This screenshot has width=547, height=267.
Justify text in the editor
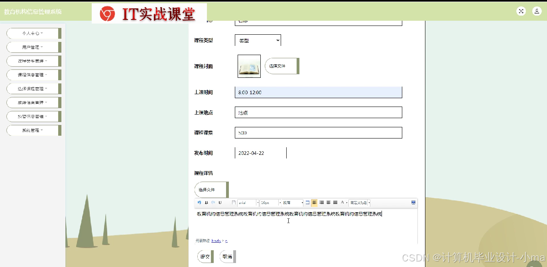click(335, 203)
